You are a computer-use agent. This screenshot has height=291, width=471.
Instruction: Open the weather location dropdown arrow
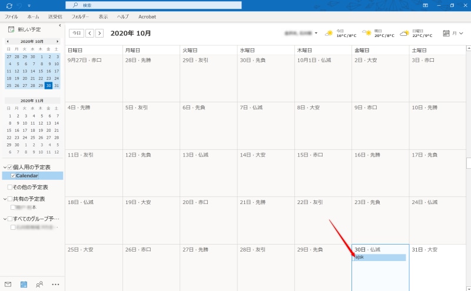(316, 33)
